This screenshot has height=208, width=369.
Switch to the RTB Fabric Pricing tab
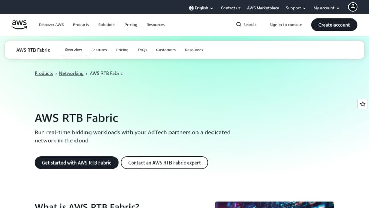tap(122, 50)
